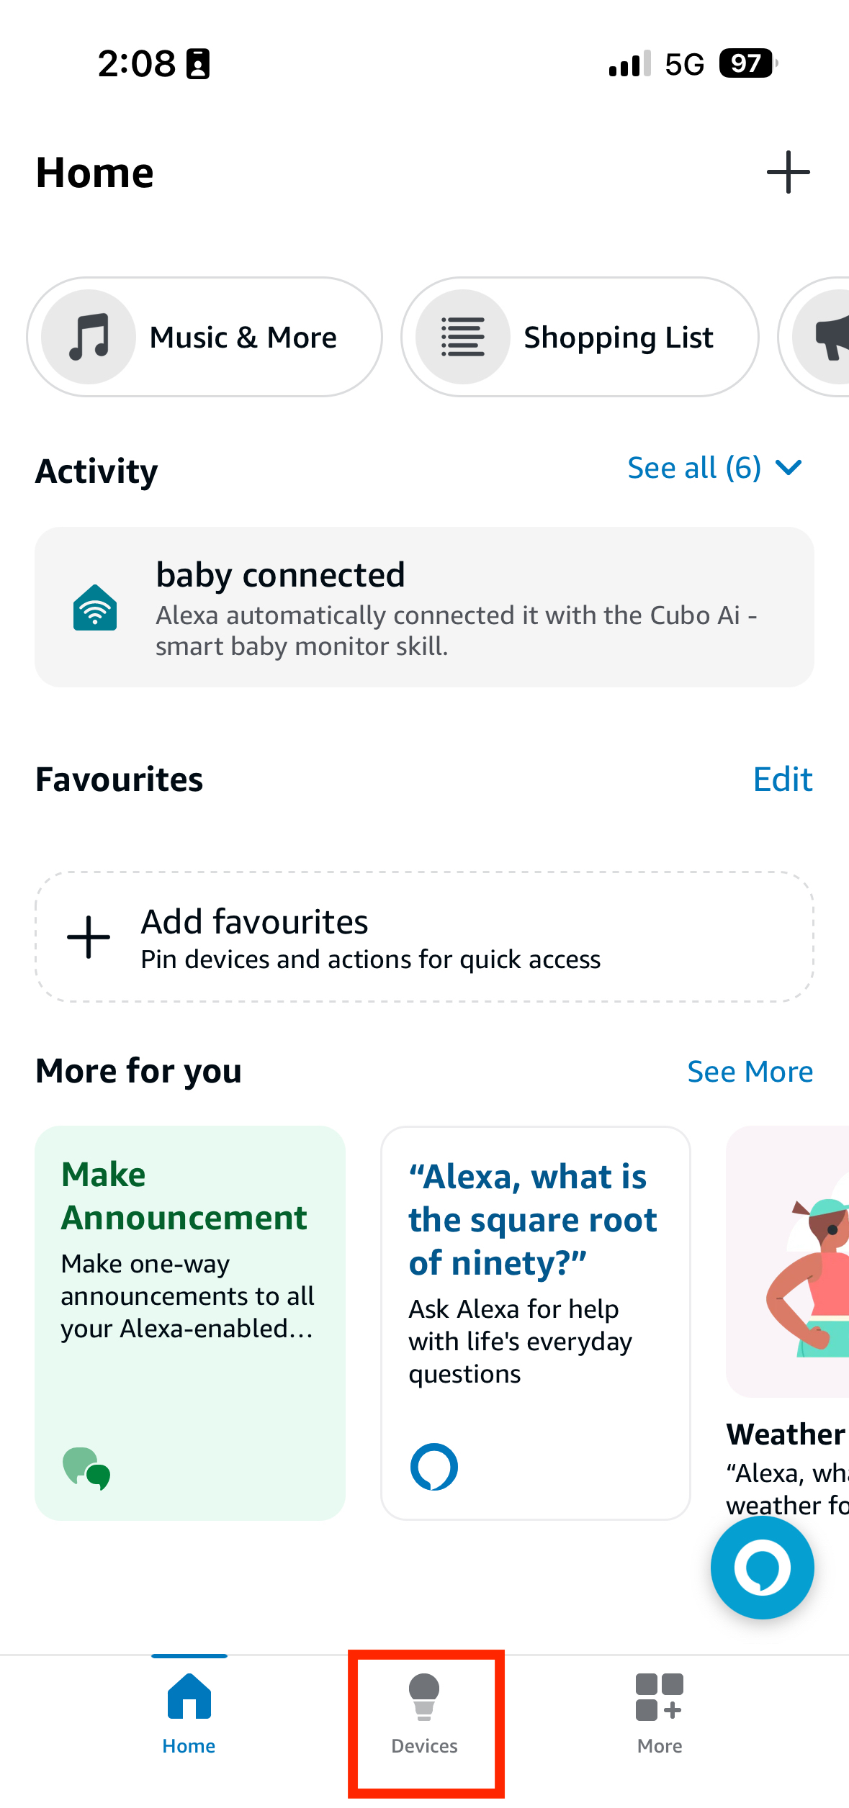Tap Edit next to Favourites
The width and height of the screenshot is (849, 1808).
tap(783, 779)
